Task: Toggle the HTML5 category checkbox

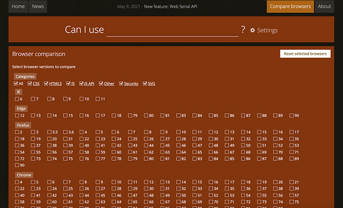Action: pos(46,83)
